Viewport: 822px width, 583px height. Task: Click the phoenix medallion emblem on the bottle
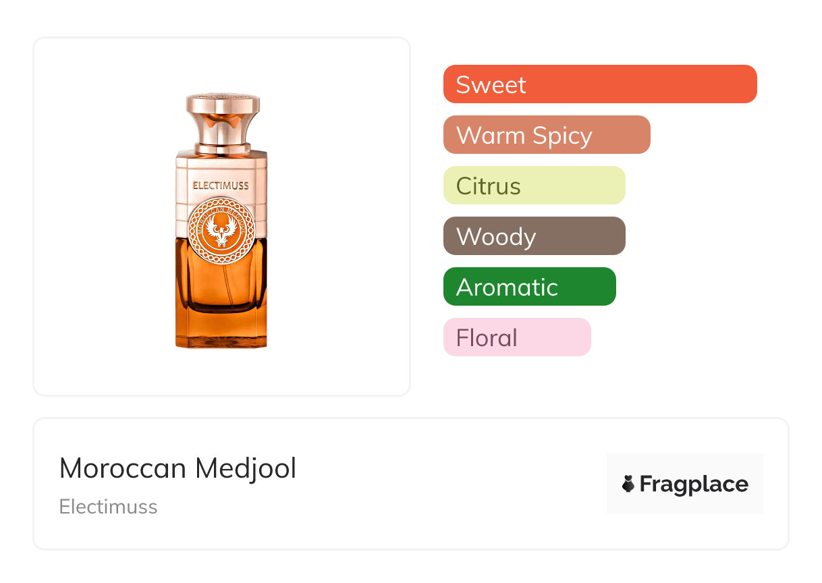(221, 228)
